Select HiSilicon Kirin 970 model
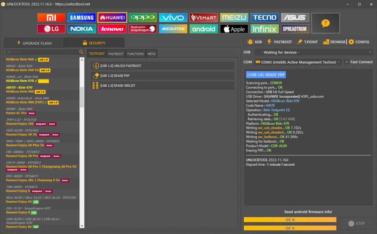Image resolution: width=377 pixels, height=234 pixels. 20,81
